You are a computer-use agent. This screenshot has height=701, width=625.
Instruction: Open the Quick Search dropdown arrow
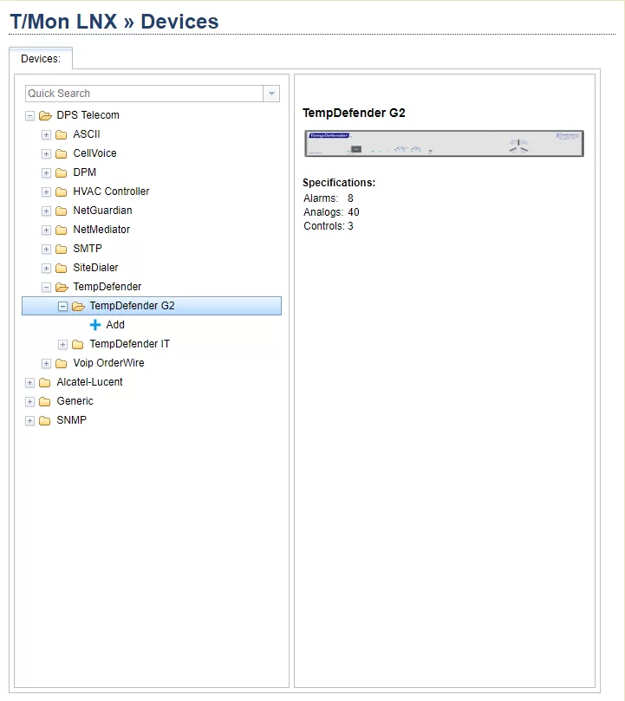coord(271,94)
